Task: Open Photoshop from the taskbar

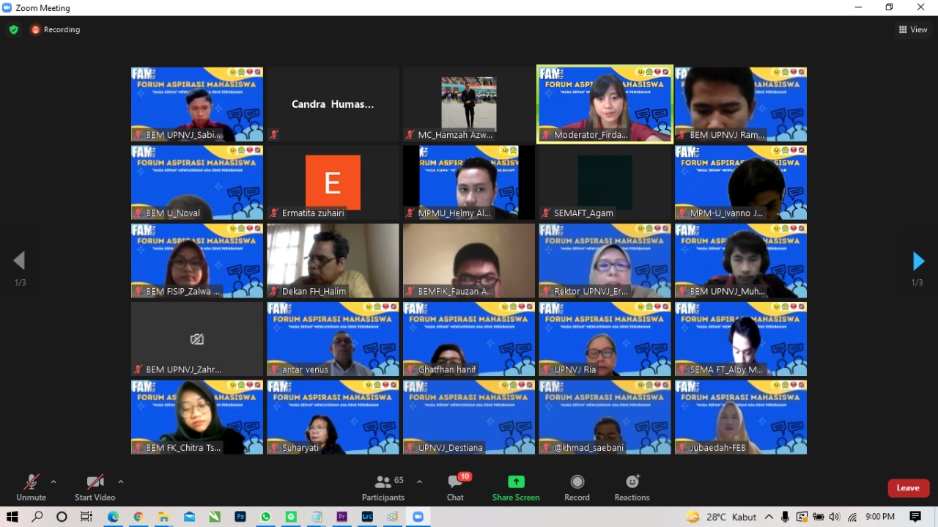Action: click(x=240, y=517)
